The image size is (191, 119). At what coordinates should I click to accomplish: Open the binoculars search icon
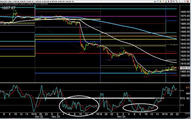pos(155,2)
